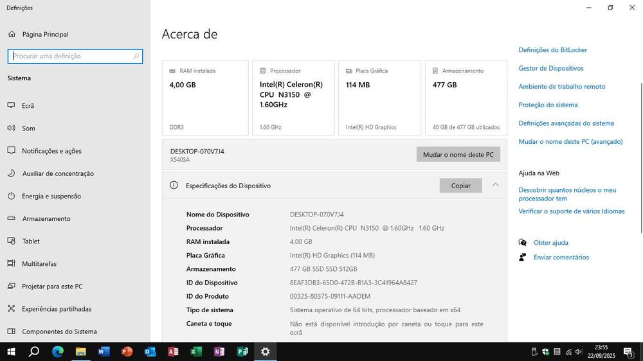The height and width of the screenshot is (361, 643).
Task: Open Descobrir quantos núcleos link
Action: click(567, 194)
